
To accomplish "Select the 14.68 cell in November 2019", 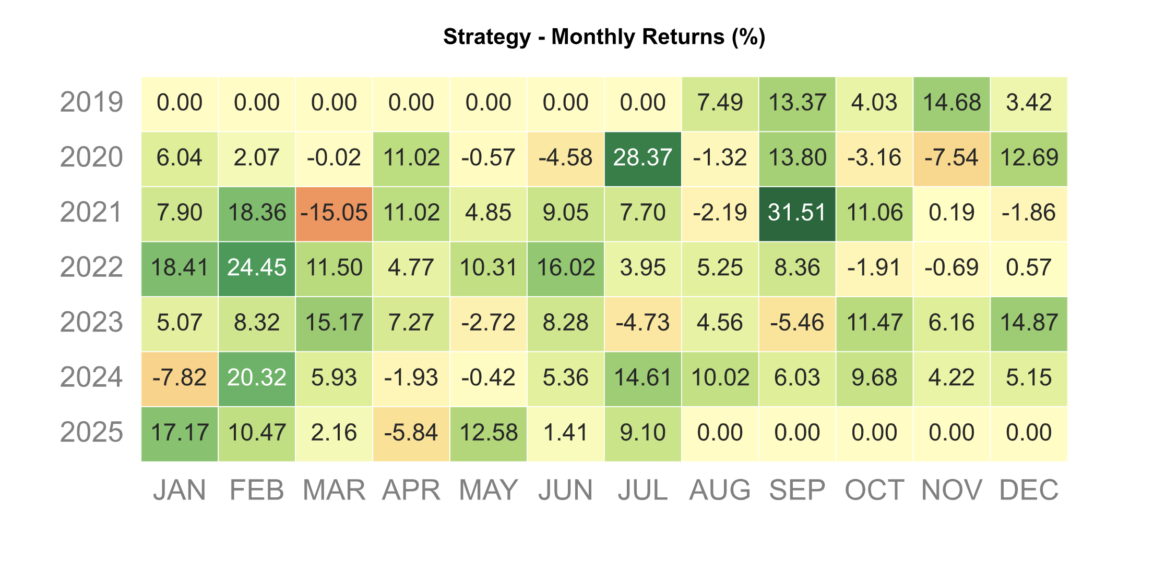I will [x=951, y=103].
